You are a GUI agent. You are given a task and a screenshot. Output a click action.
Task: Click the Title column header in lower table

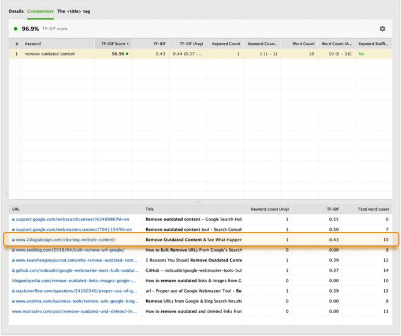pyautogui.click(x=150, y=209)
